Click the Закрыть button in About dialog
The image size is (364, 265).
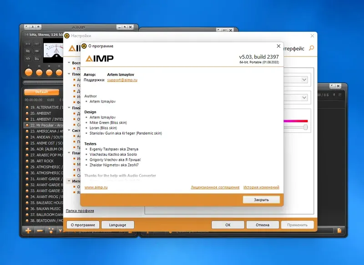(x=261, y=200)
